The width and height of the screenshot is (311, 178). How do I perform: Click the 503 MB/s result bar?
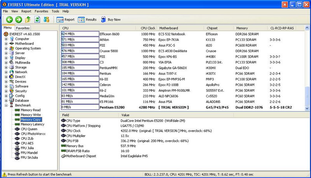[80, 45]
